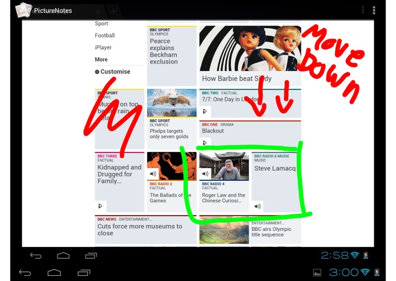Open the Sport navigation link
396x281 pixels.
(101, 23)
